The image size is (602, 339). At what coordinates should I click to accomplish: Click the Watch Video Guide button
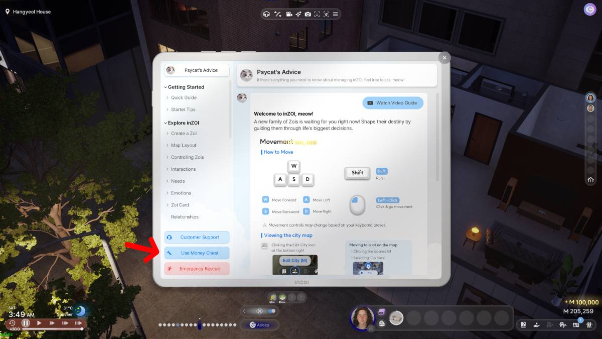393,103
